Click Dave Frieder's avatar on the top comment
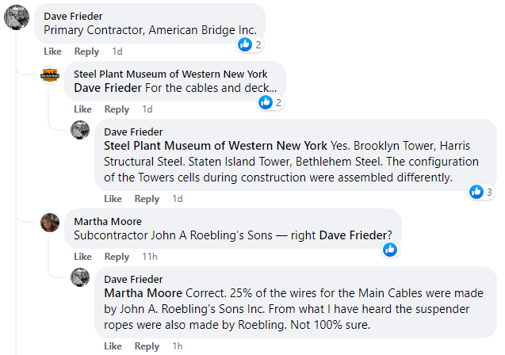 tap(17, 18)
